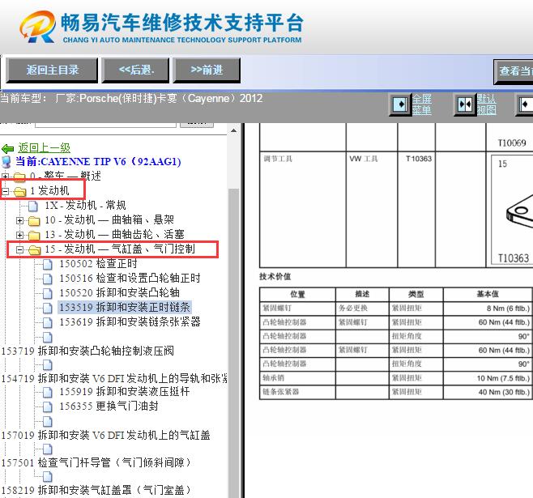Expand the 10 - 发动机 — 曲轴箱、悬架 node

pos(19,221)
